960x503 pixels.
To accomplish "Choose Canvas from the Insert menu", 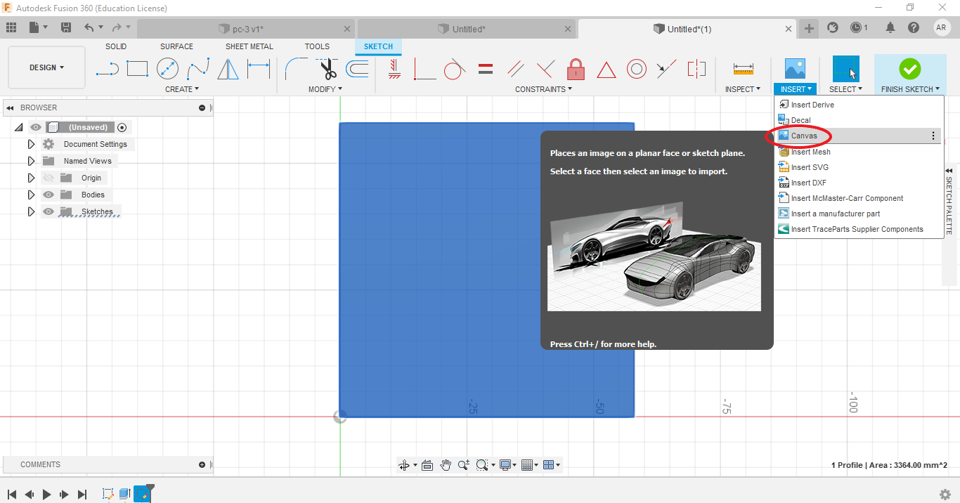I will [x=804, y=136].
